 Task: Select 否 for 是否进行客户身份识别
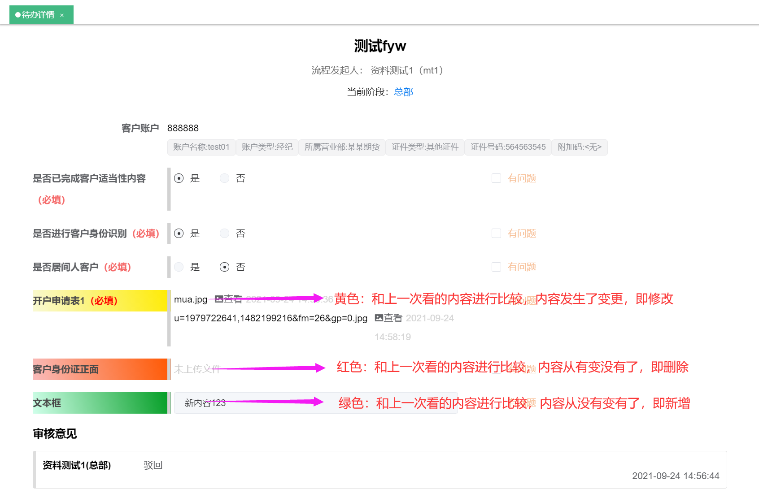click(225, 234)
